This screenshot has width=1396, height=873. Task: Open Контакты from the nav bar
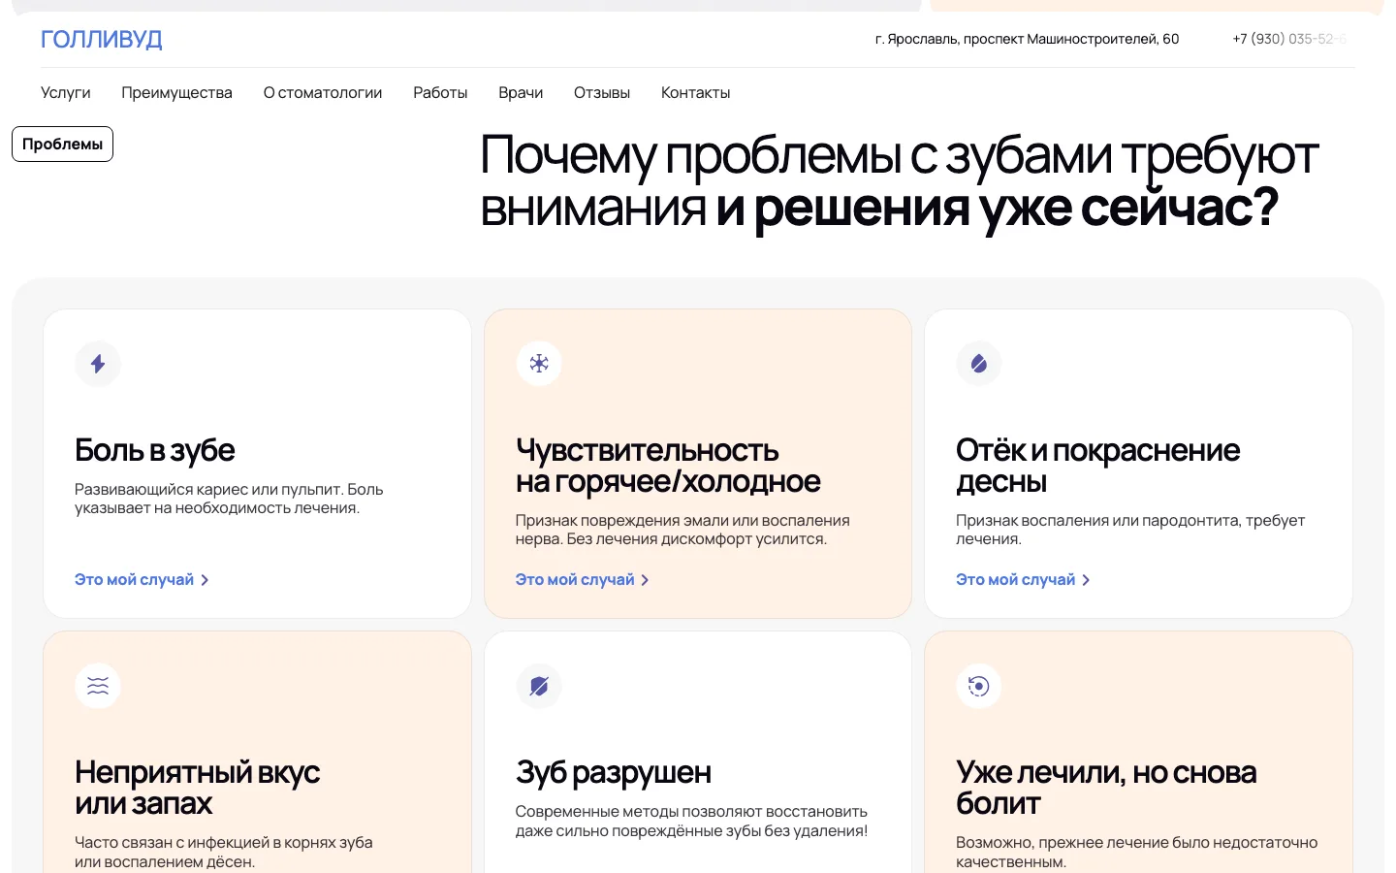tap(696, 93)
